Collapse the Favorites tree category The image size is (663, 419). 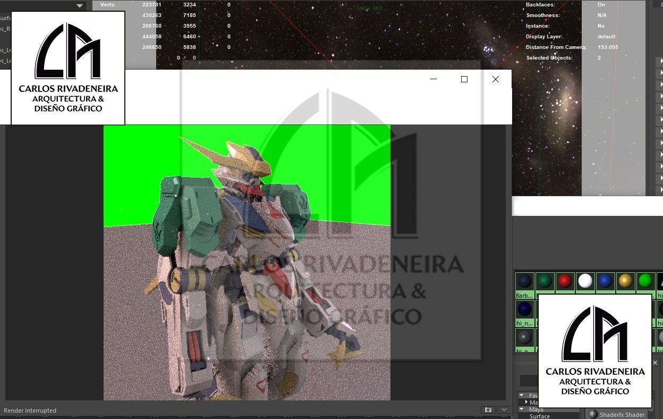[522, 396]
